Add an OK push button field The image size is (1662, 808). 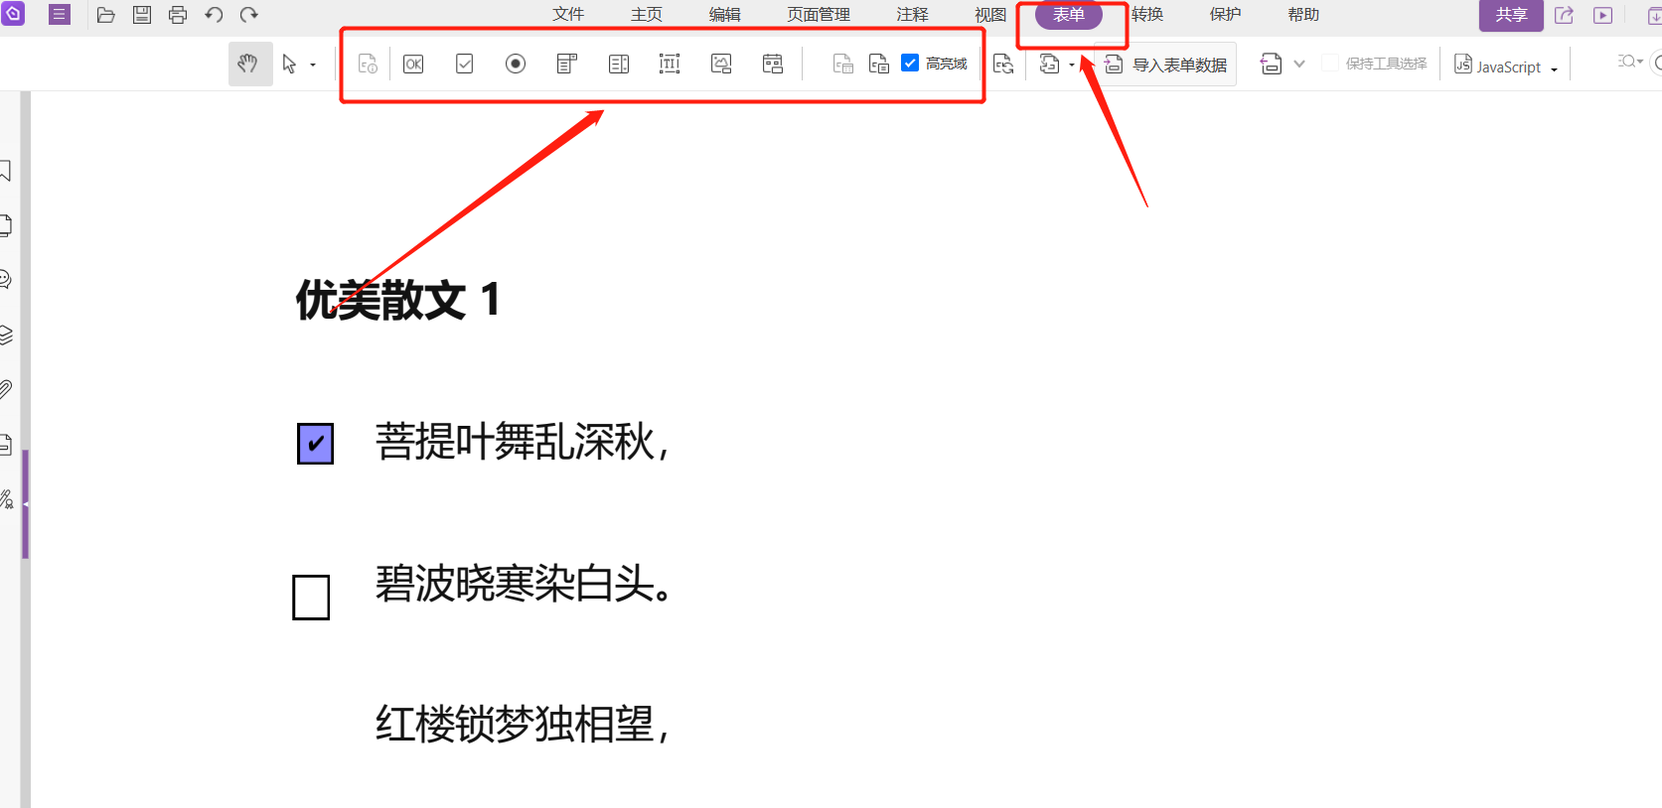coord(413,65)
